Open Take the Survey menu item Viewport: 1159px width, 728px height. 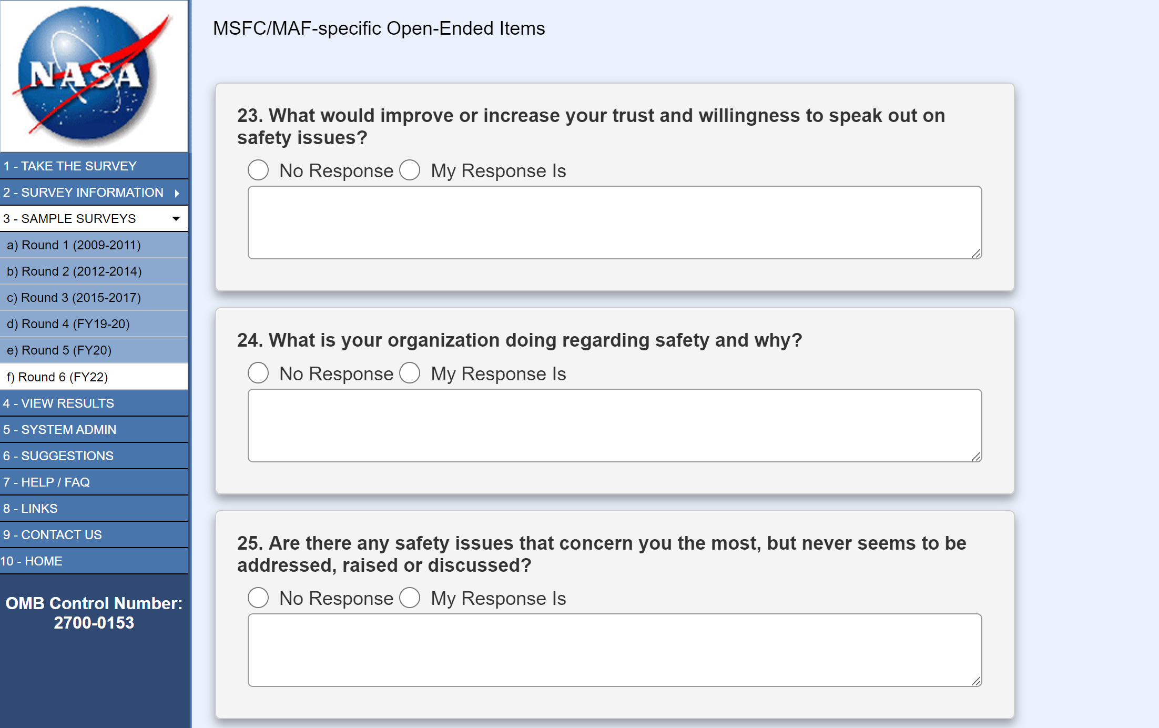point(70,166)
